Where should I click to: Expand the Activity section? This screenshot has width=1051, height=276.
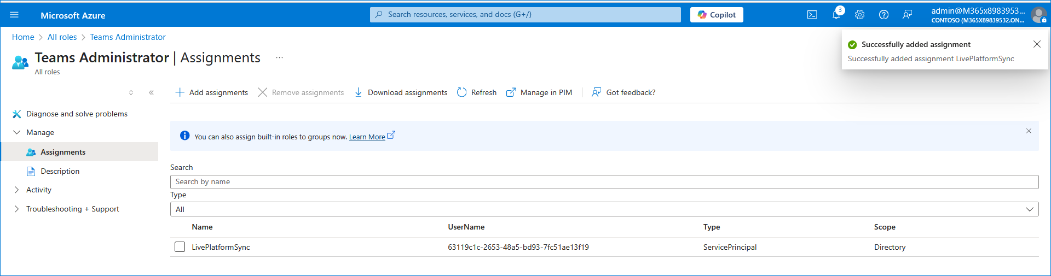pos(16,190)
